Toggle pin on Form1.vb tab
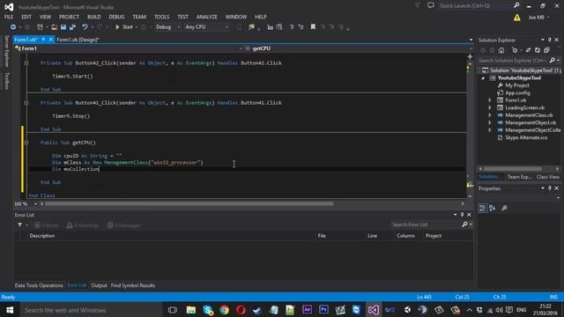 tap(43, 39)
